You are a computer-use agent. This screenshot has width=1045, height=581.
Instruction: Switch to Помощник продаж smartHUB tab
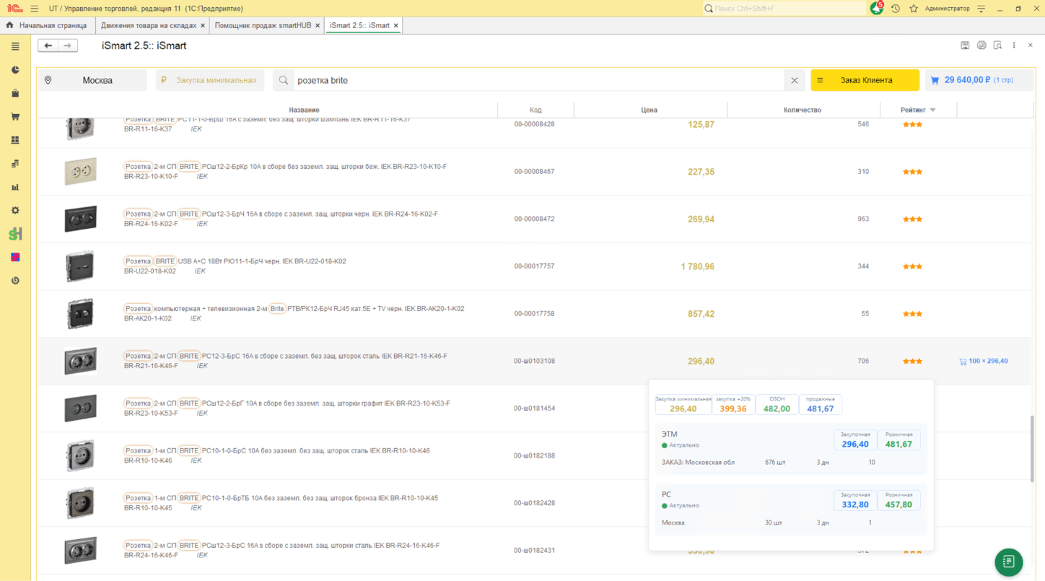coord(263,25)
